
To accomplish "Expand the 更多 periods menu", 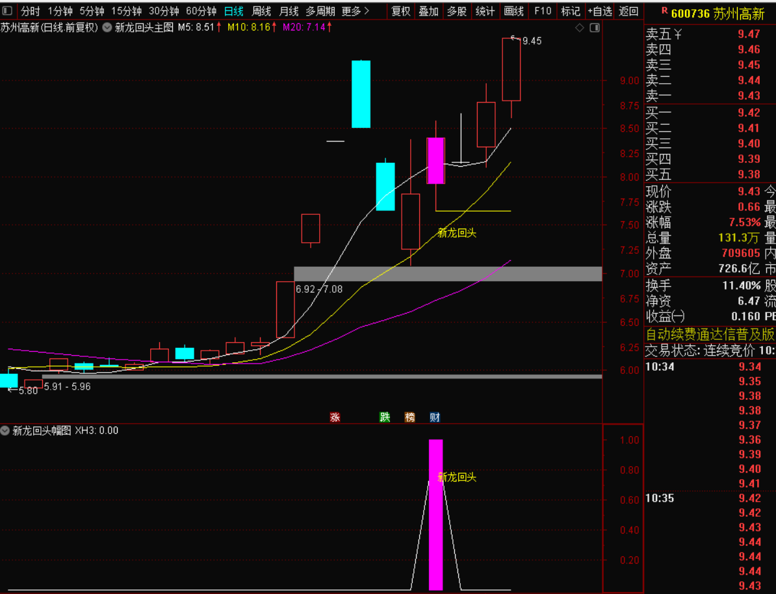I will tap(356, 11).
